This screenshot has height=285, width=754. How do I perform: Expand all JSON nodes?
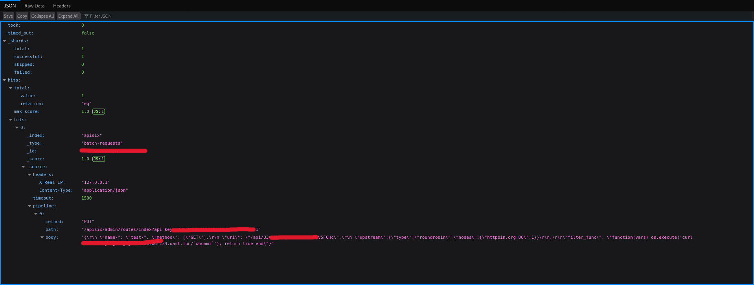(x=68, y=16)
